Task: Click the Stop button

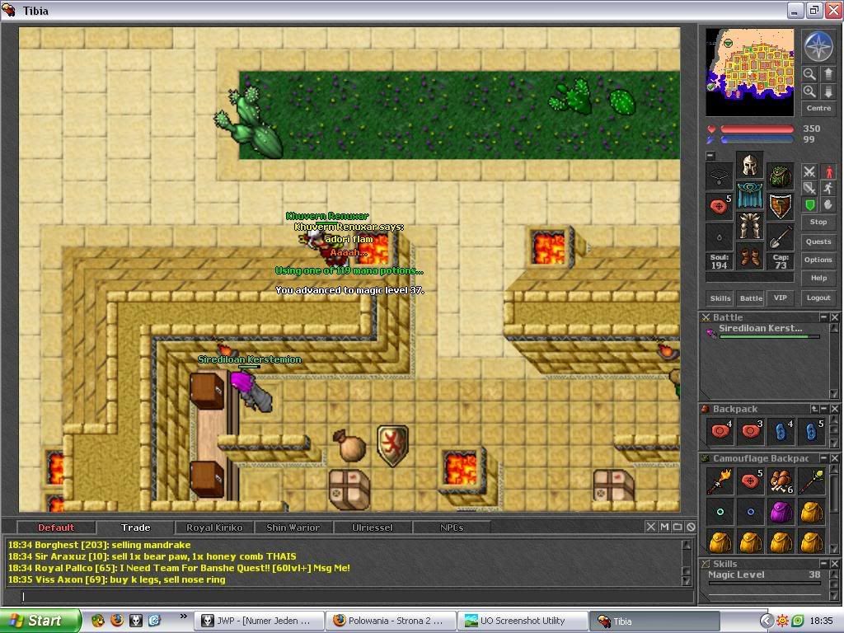Action: [818, 222]
